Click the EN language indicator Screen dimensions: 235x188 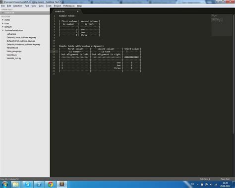coord(193,184)
